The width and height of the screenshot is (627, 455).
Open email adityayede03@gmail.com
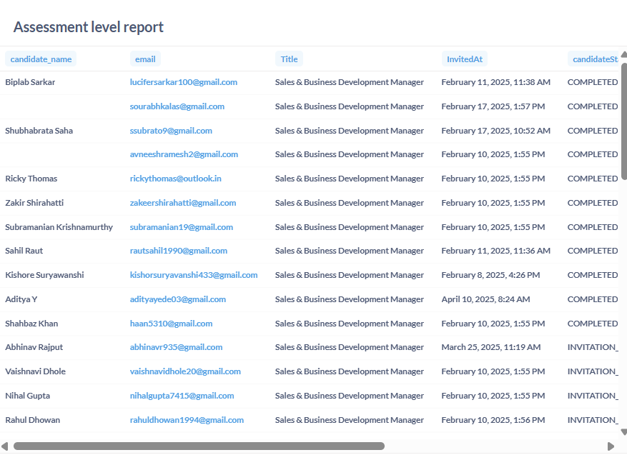[x=178, y=299]
